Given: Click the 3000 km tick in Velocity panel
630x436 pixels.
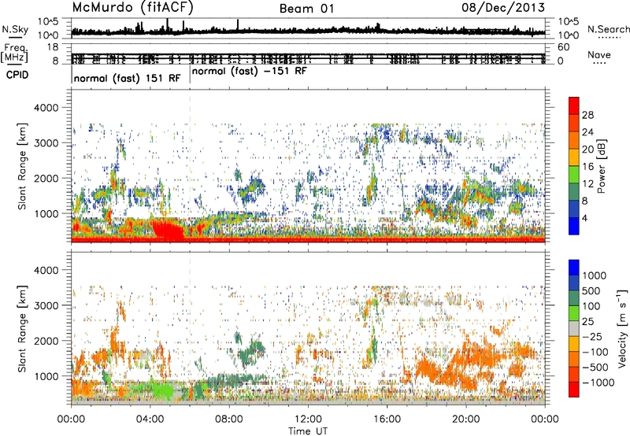Looking at the screenshot, I should (x=46, y=305).
